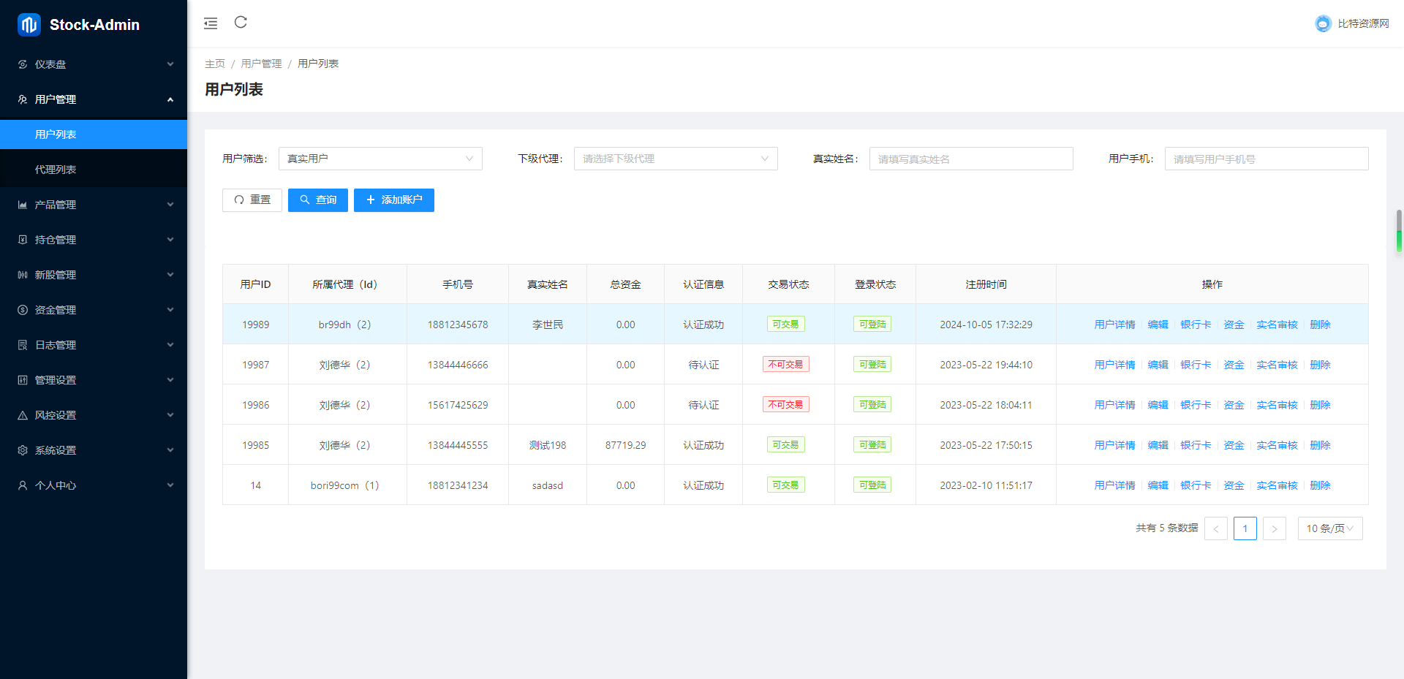This screenshot has height=679, width=1404.
Task: Toggle the sidebar collapse icon
Action: point(211,23)
